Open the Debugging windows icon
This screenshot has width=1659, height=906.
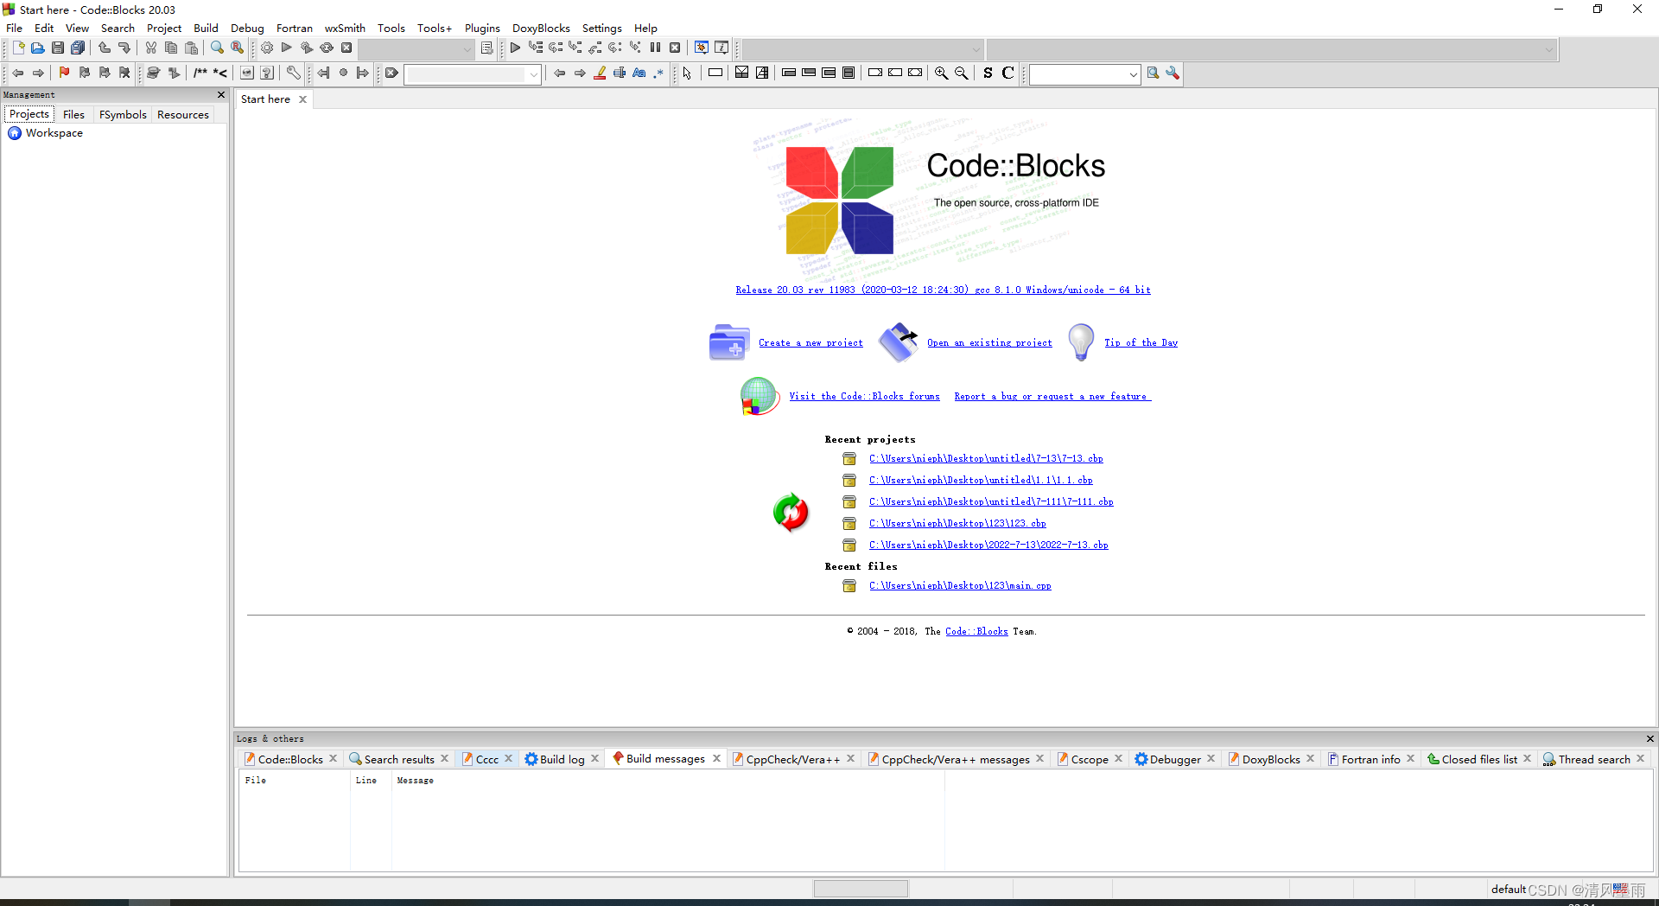[702, 48]
